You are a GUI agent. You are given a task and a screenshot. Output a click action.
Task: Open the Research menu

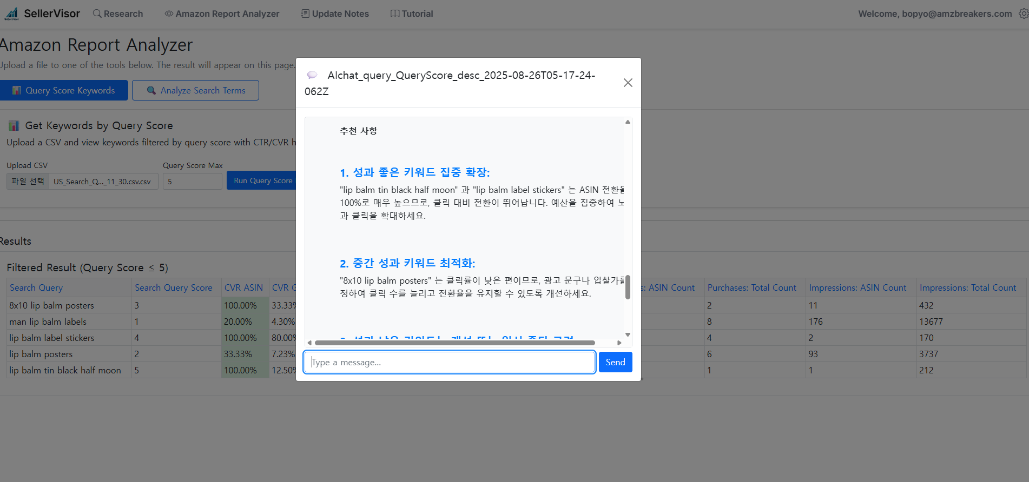click(x=118, y=14)
